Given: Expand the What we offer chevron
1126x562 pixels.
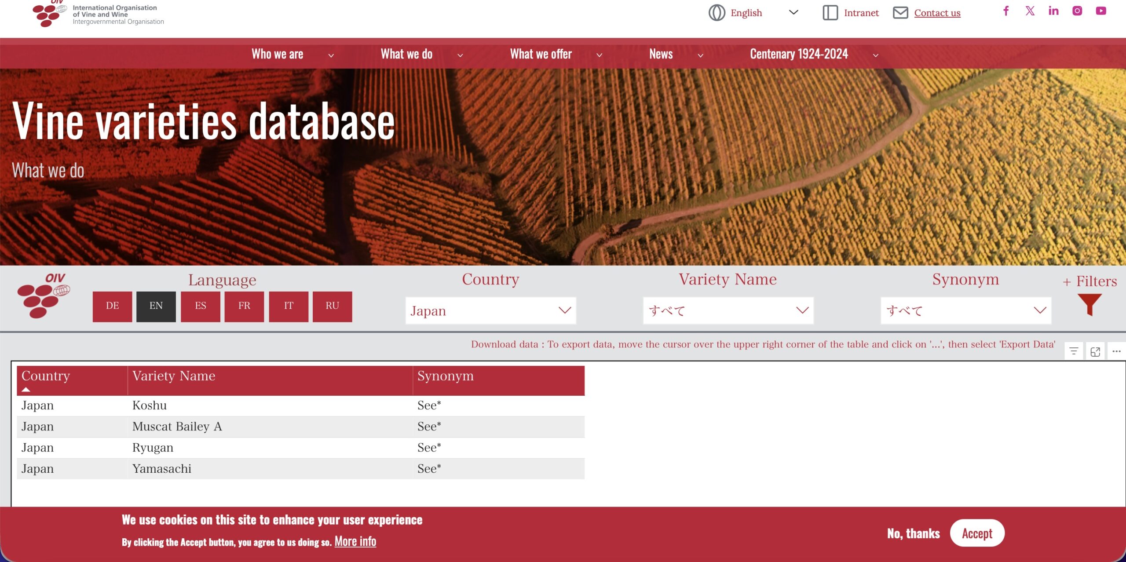Looking at the screenshot, I should pyautogui.click(x=599, y=55).
